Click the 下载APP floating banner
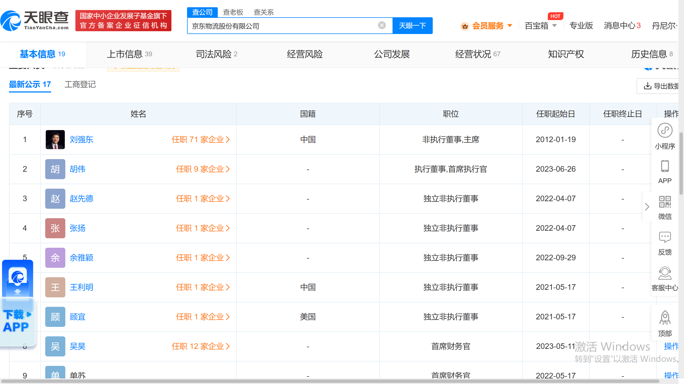684x384 pixels. pyautogui.click(x=17, y=320)
